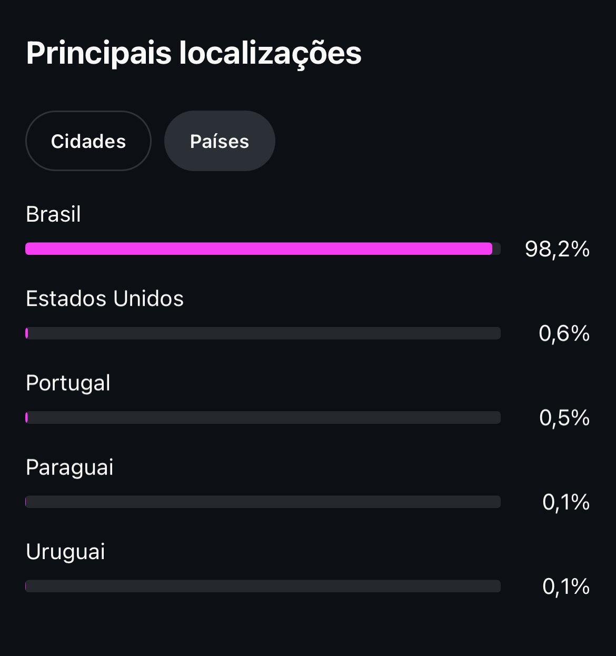
Task: Select the Uruguai country label
Action: pos(65,552)
